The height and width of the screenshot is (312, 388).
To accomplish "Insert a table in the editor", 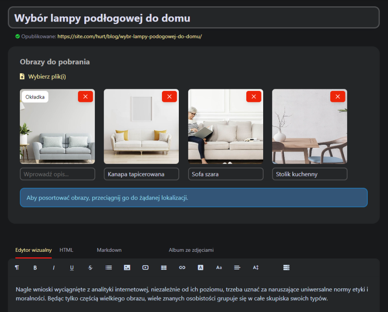I will 164,267.
